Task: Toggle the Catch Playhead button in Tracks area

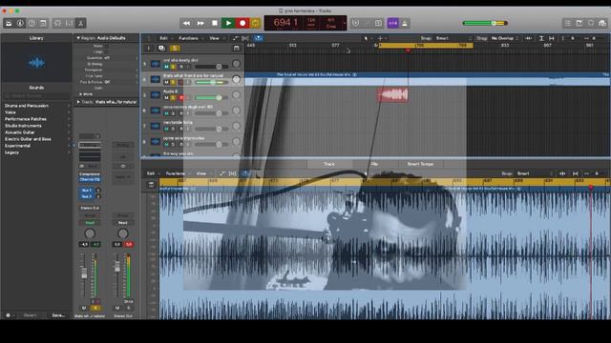Action: tap(258, 38)
